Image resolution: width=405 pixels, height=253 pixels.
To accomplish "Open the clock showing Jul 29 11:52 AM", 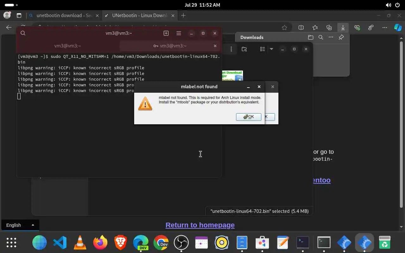I will tap(202, 5).
